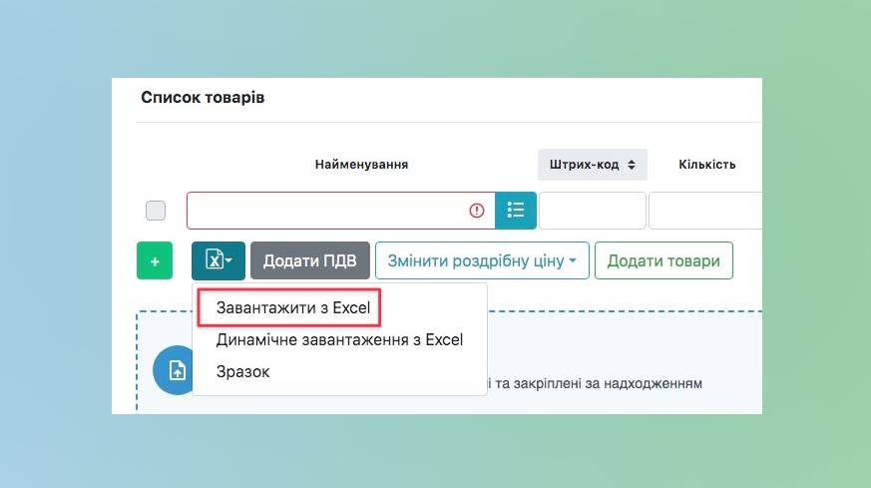Click the red exclamation error icon
Screen dimensions: 871x488
click(476, 211)
